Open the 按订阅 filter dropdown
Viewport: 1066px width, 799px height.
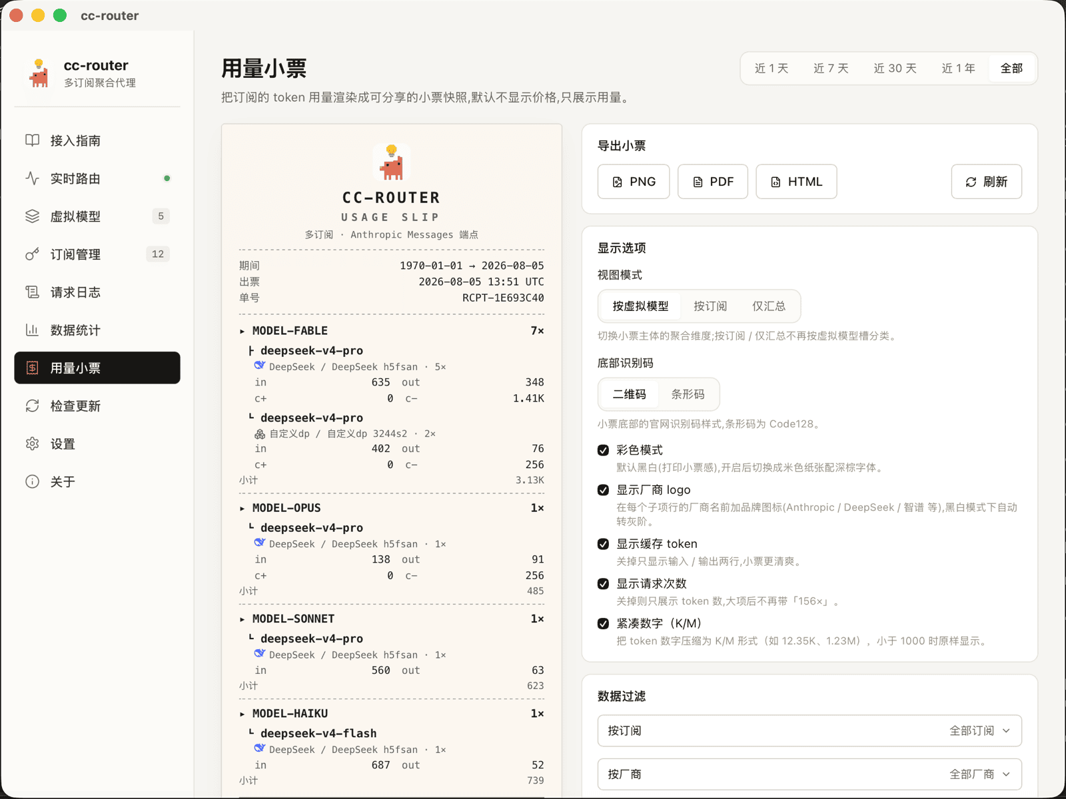[x=809, y=731]
